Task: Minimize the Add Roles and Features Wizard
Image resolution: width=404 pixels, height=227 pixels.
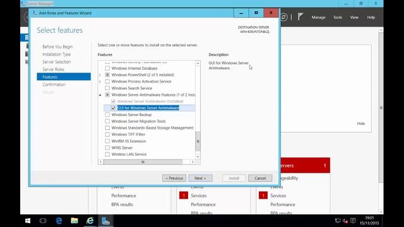Action: tap(241, 13)
